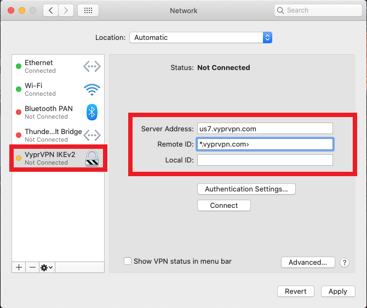Enable Show VPN status in menu bar
367x308 pixels.
128,261
